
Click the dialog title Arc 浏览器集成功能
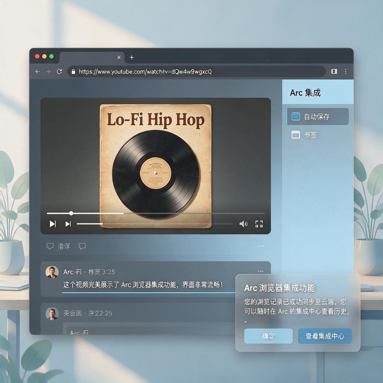[x=279, y=288]
